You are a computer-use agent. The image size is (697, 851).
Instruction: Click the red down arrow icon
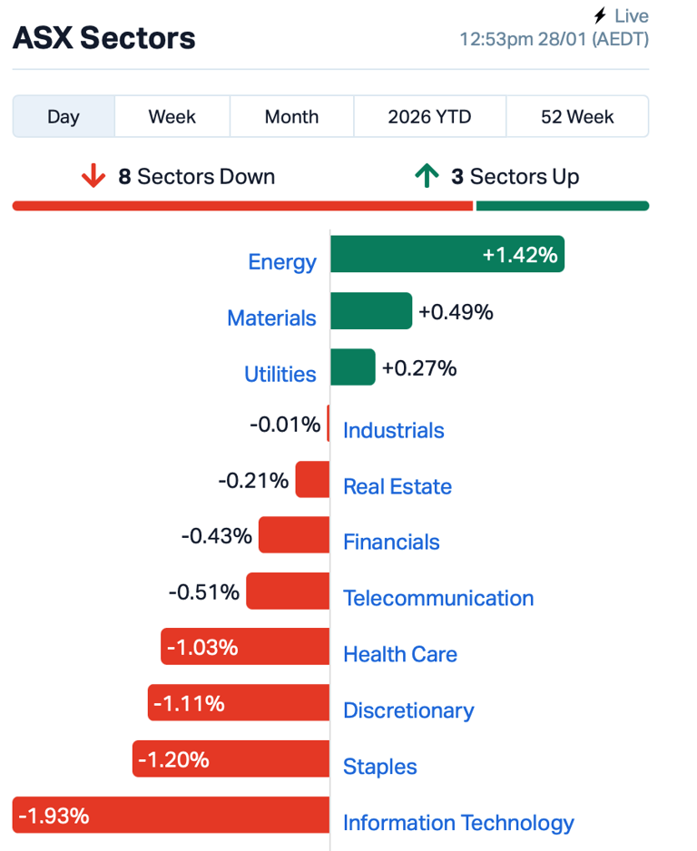[x=93, y=178]
